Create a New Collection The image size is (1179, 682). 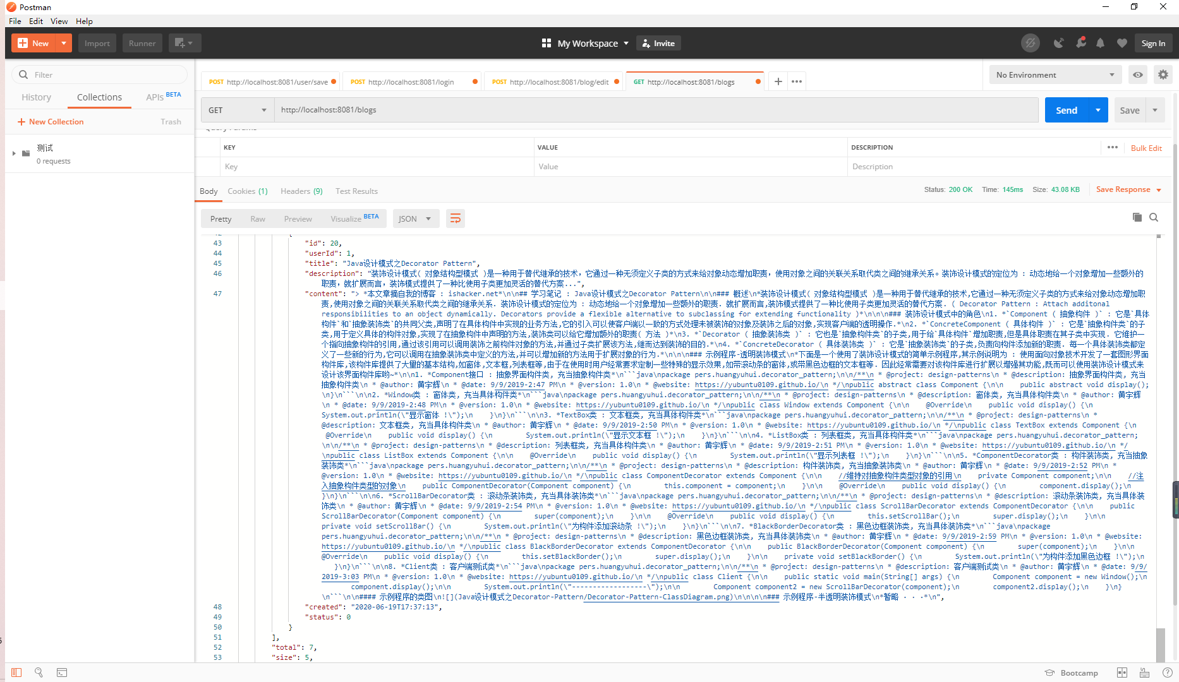point(51,122)
